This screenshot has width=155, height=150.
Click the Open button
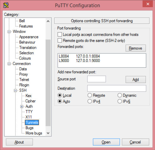point(106,142)
